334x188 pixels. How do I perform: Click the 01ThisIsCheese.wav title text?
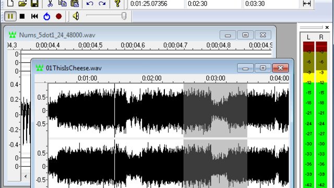[74, 68]
